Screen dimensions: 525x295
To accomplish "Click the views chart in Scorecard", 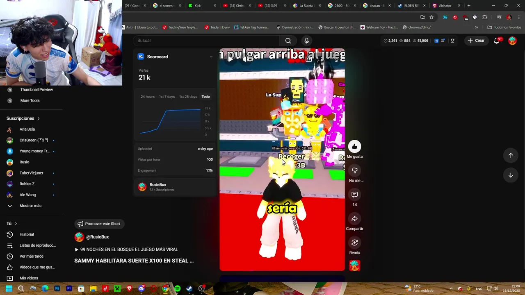I will [x=175, y=122].
